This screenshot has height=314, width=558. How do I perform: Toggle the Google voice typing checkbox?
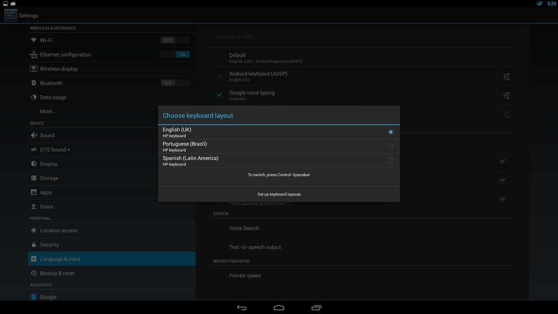click(219, 95)
